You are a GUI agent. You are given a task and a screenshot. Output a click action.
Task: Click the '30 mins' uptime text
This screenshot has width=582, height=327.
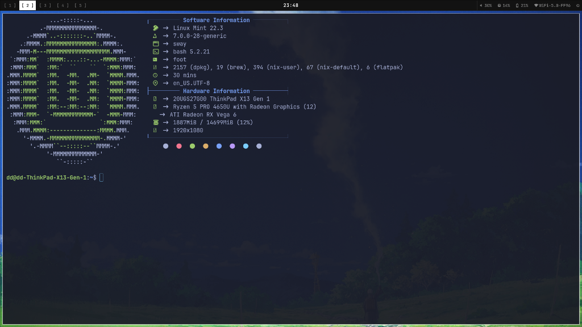185,76
